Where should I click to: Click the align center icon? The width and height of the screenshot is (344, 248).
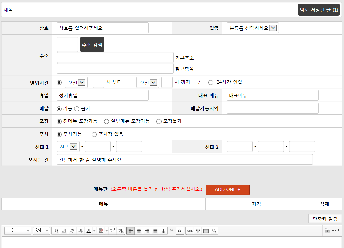click(139, 231)
